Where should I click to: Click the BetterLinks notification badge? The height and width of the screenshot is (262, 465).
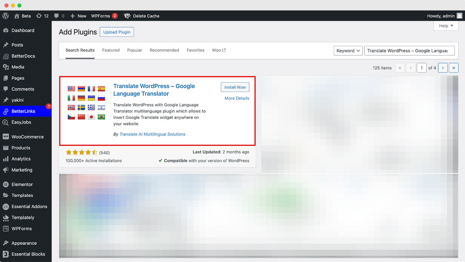coord(49,106)
